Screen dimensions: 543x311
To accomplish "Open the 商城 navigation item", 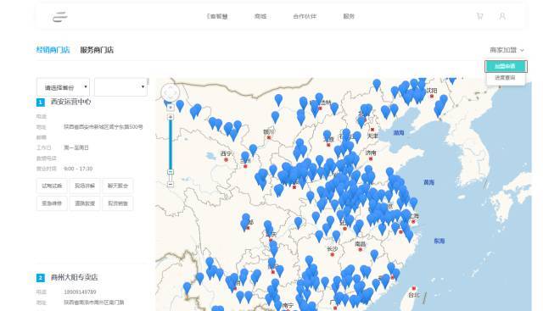I will tap(260, 16).
